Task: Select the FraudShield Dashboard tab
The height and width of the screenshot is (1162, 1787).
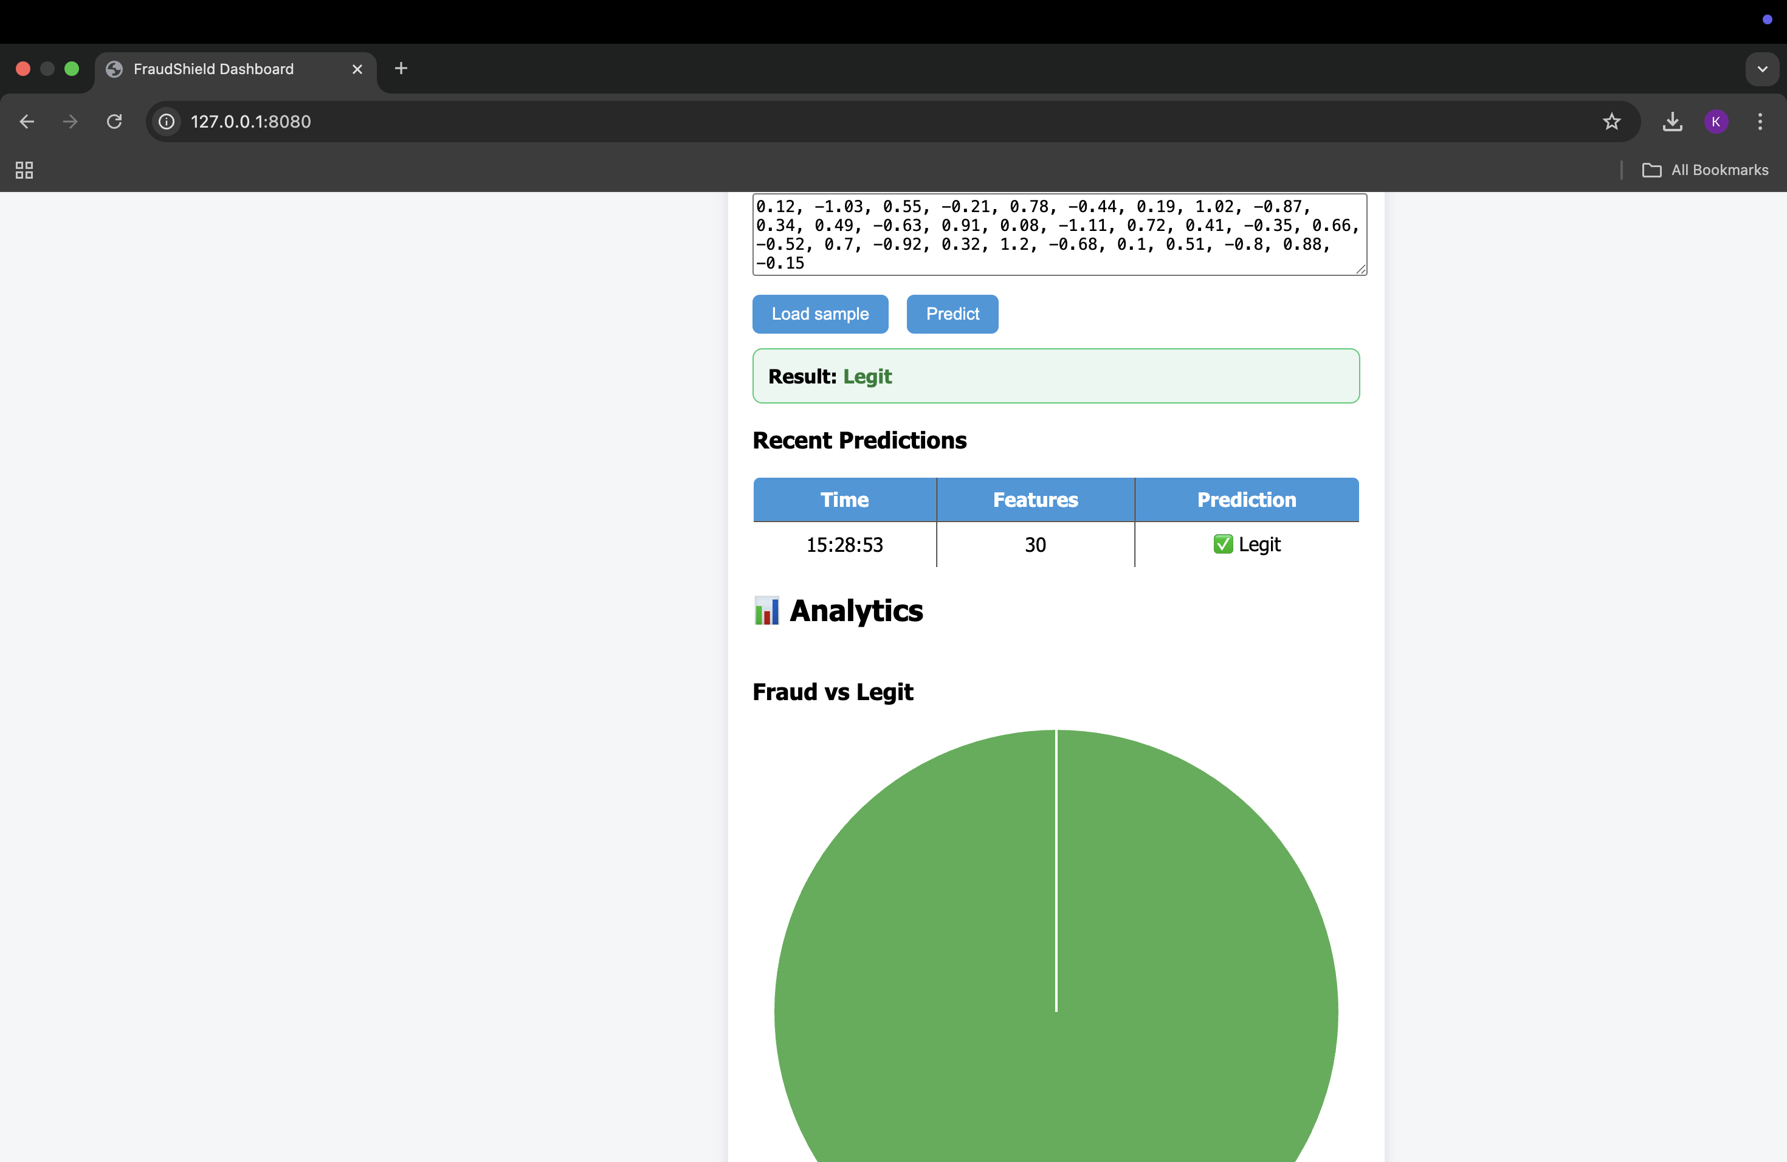Action: click(x=213, y=69)
